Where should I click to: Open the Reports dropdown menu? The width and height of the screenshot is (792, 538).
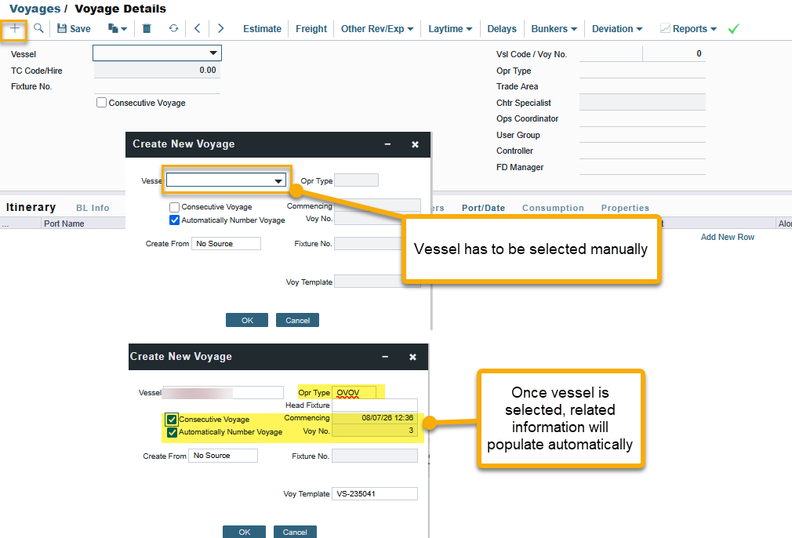pos(688,29)
